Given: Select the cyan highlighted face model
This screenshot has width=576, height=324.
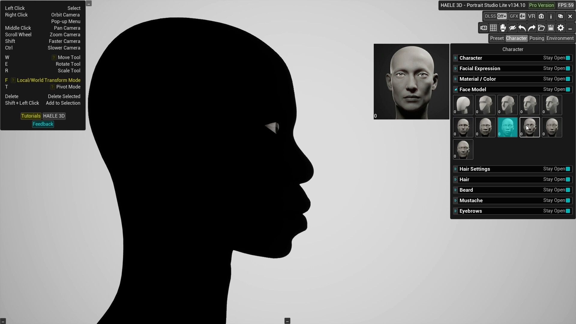Looking at the screenshot, I should (x=508, y=127).
